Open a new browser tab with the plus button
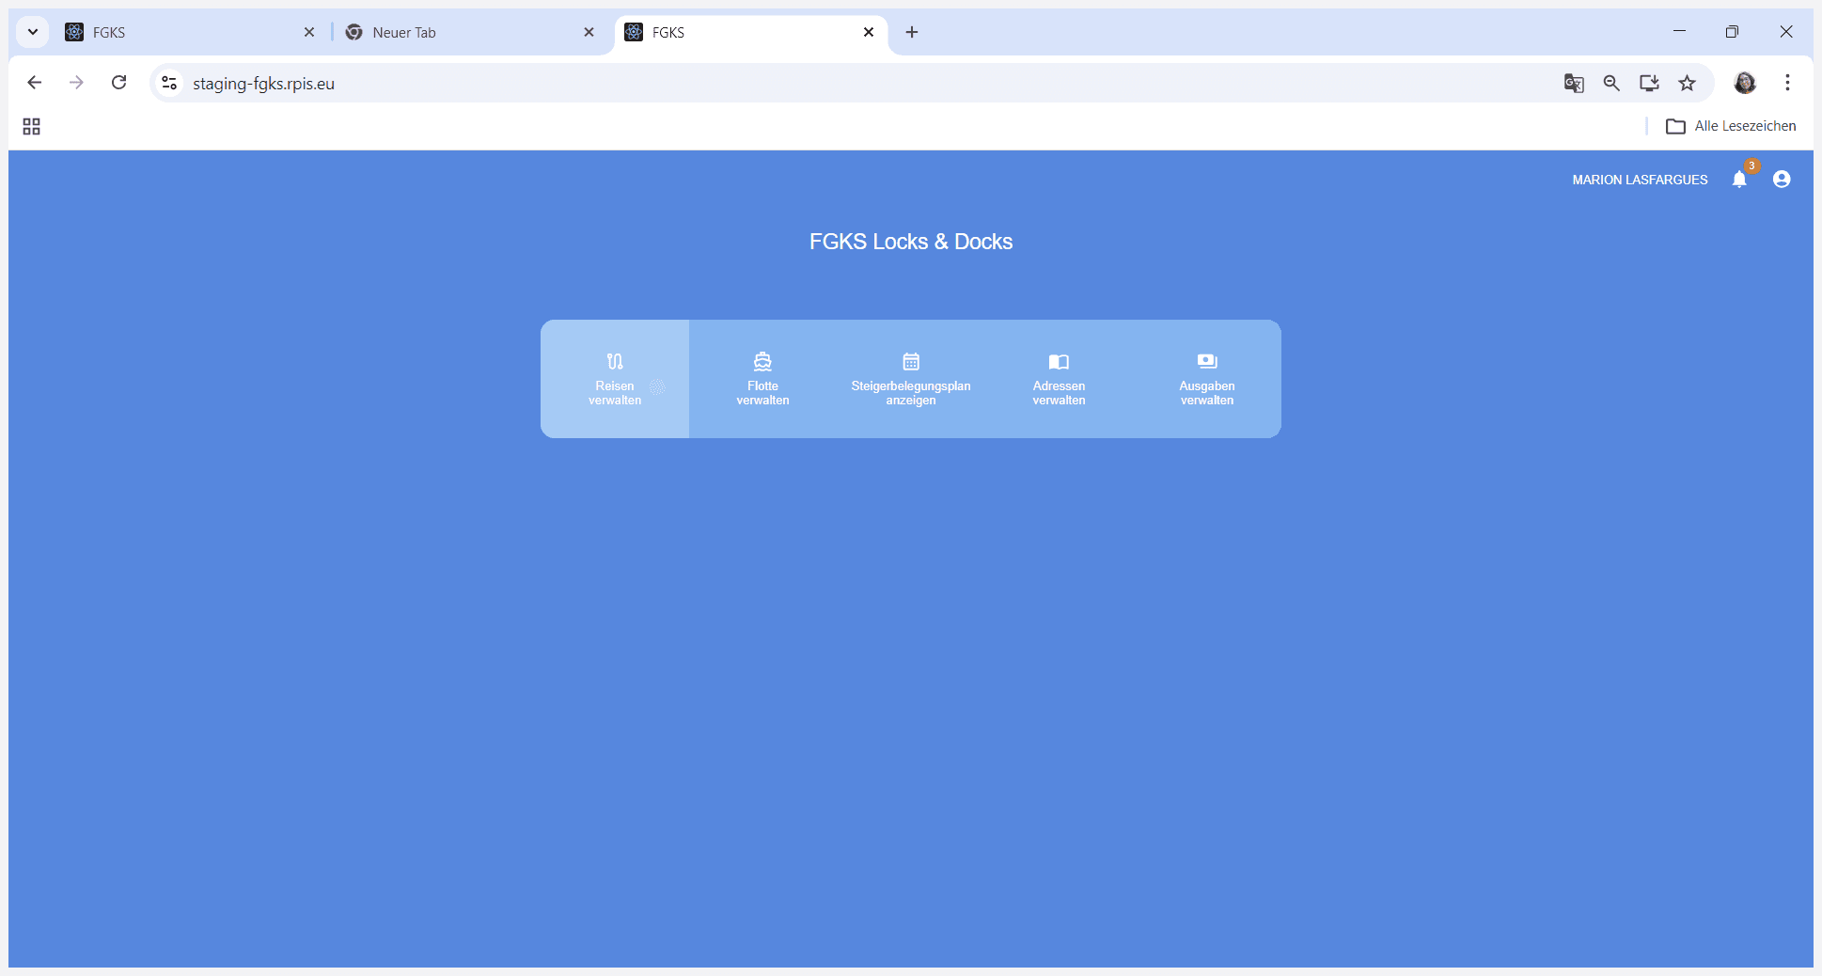Image resolution: width=1822 pixels, height=976 pixels. 912,32
